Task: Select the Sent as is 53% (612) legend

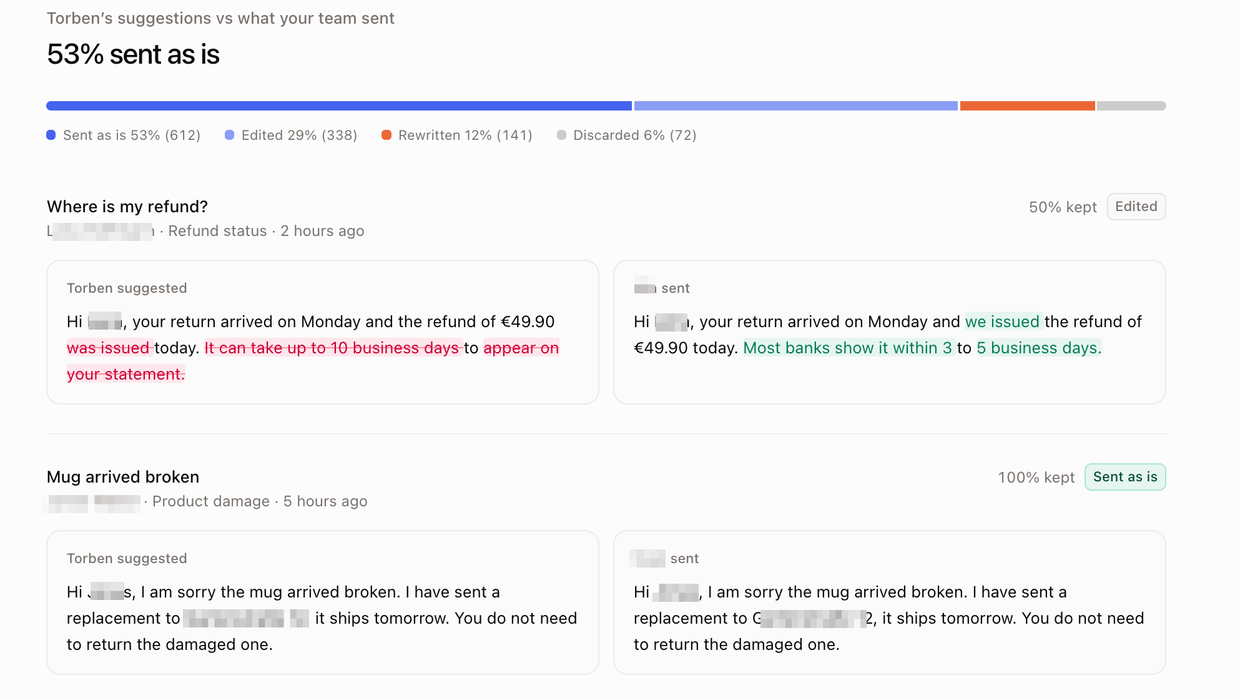Action: [124, 135]
